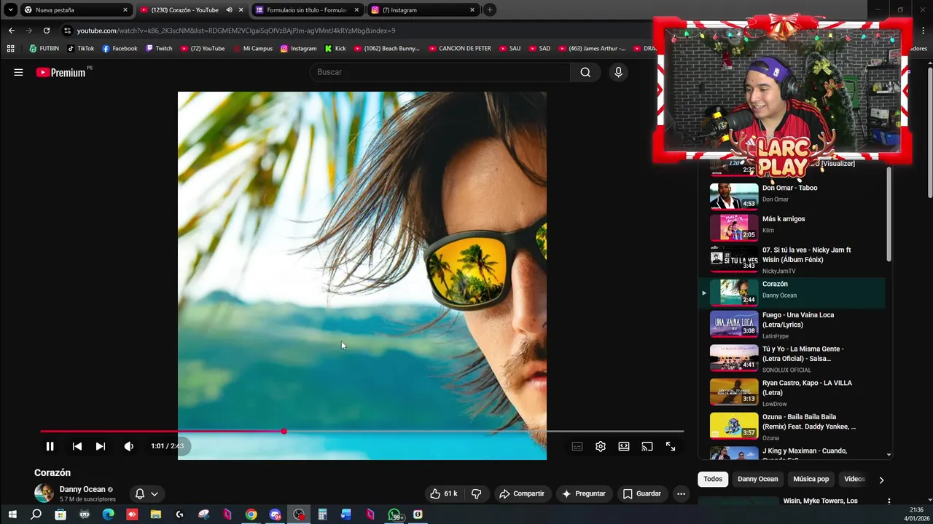Play Tú y Yo - La Misma Gente

792,358
